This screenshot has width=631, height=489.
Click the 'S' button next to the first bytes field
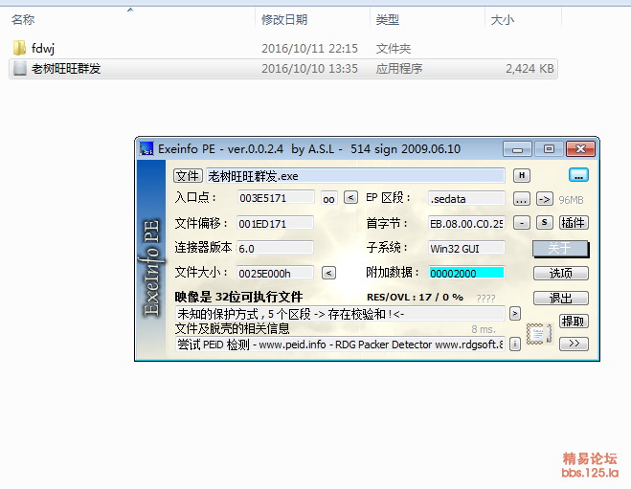pos(545,223)
